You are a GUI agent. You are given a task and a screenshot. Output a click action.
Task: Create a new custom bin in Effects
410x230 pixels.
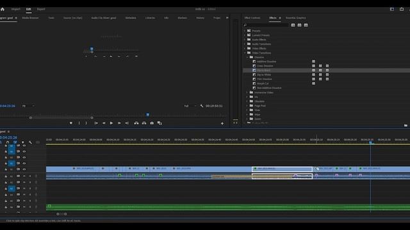406,125
